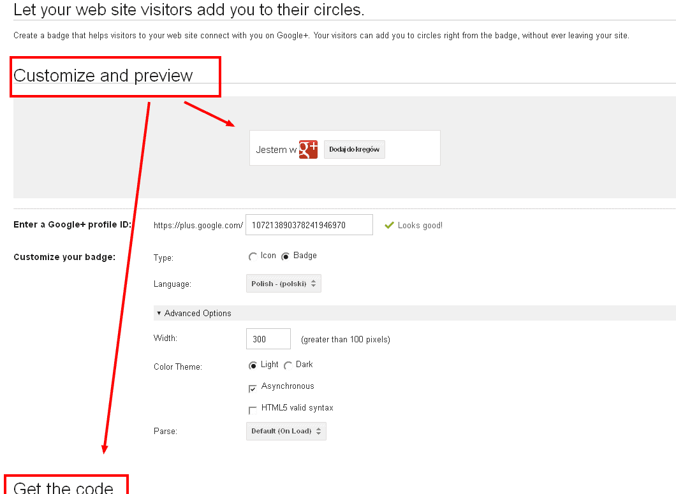Click the 'Looks good!' validation message
Screen dimensions: 676x494
coord(420,226)
